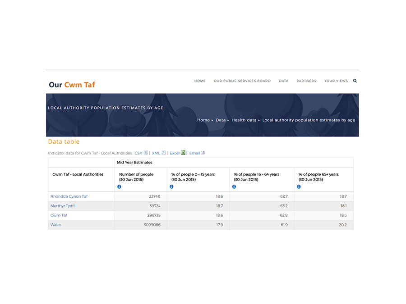Image resolution: width=406 pixels, height=304 pixels.
Task: Click the Rhondda Cynon Taf link
Action: tap(69, 196)
